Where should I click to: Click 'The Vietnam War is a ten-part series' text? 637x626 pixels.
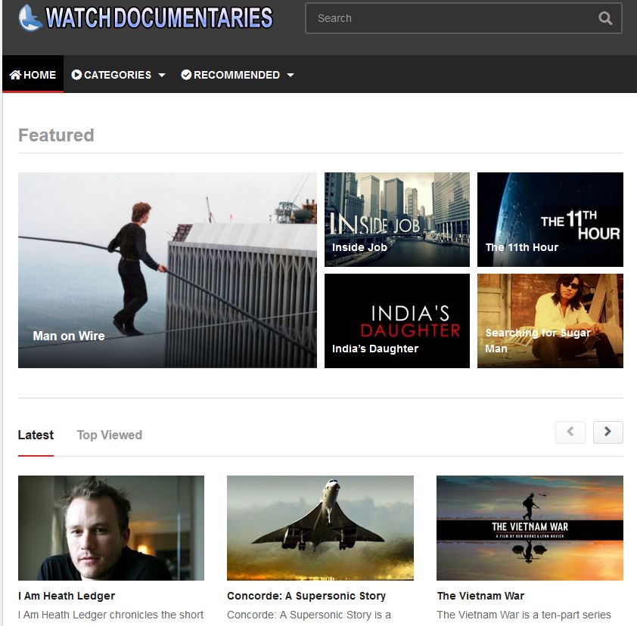[x=524, y=615]
